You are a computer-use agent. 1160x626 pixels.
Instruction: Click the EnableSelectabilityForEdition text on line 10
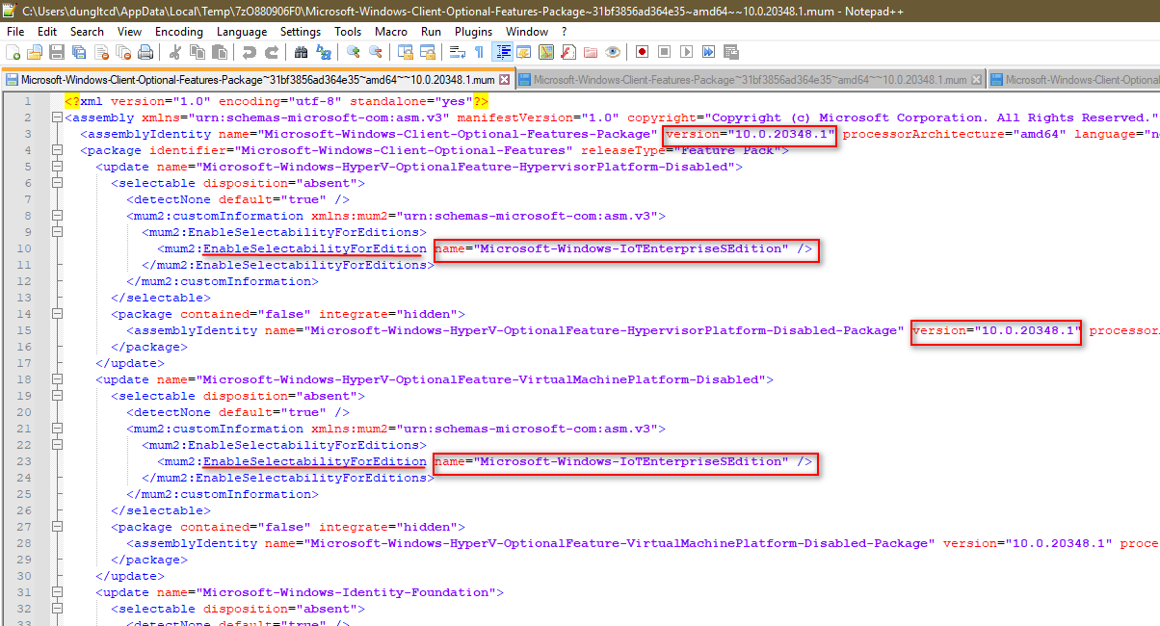(314, 248)
